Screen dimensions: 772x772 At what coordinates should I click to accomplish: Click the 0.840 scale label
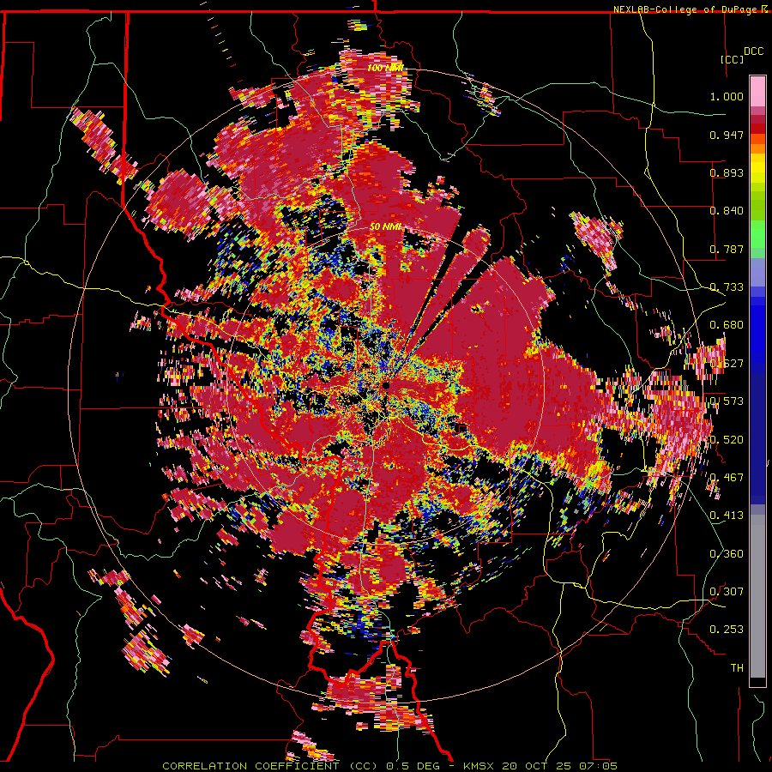pos(727,211)
